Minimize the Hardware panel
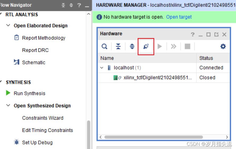 coord(200,36)
